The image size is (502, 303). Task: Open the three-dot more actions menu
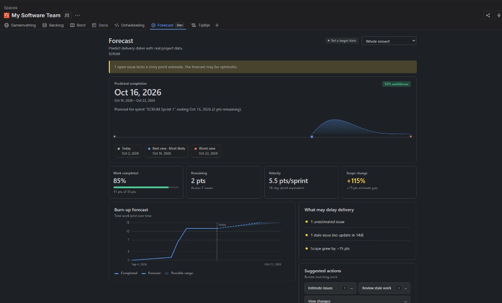(77, 15)
